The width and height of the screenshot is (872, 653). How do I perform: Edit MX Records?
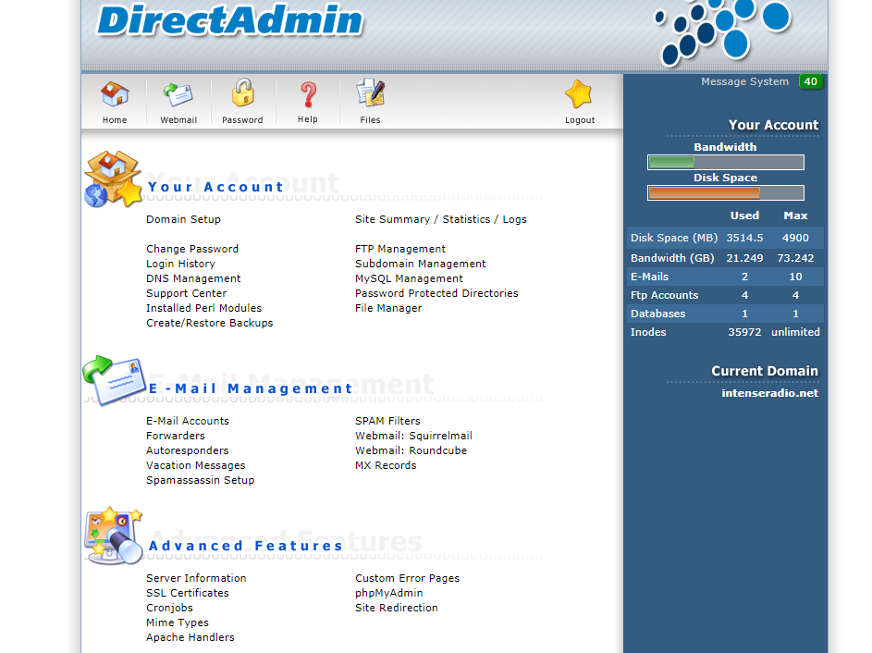(x=386, y=465)
